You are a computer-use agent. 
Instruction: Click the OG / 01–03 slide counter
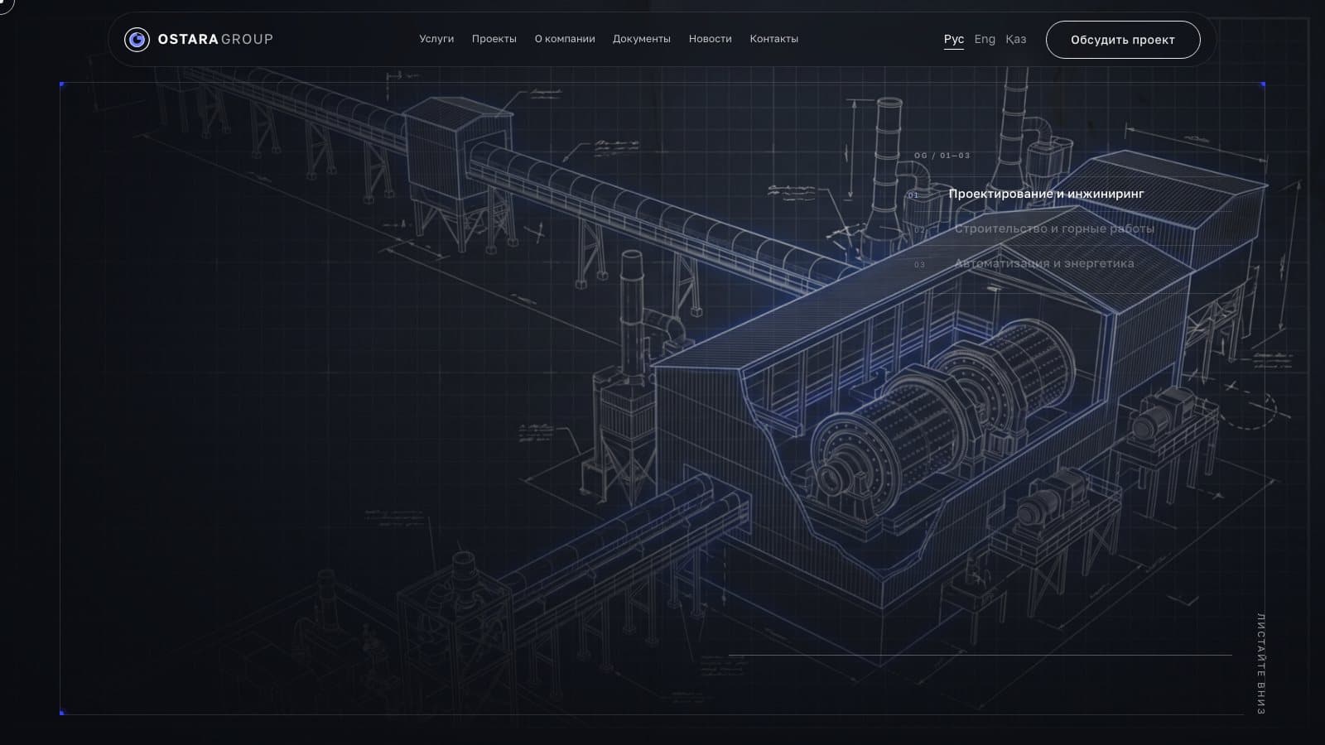[x=942, y=156]
